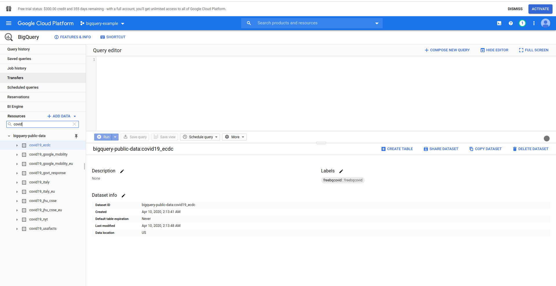This screenshot has width=556, height=286.
Task: Click the covid19_google_mobility dataset icon
Action: click(24, 155)
